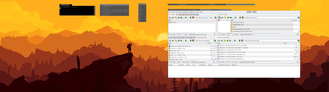The width and height of the screenshot is (329, 92).
Task: Open the Tools menu
Action: pos(197,12)
